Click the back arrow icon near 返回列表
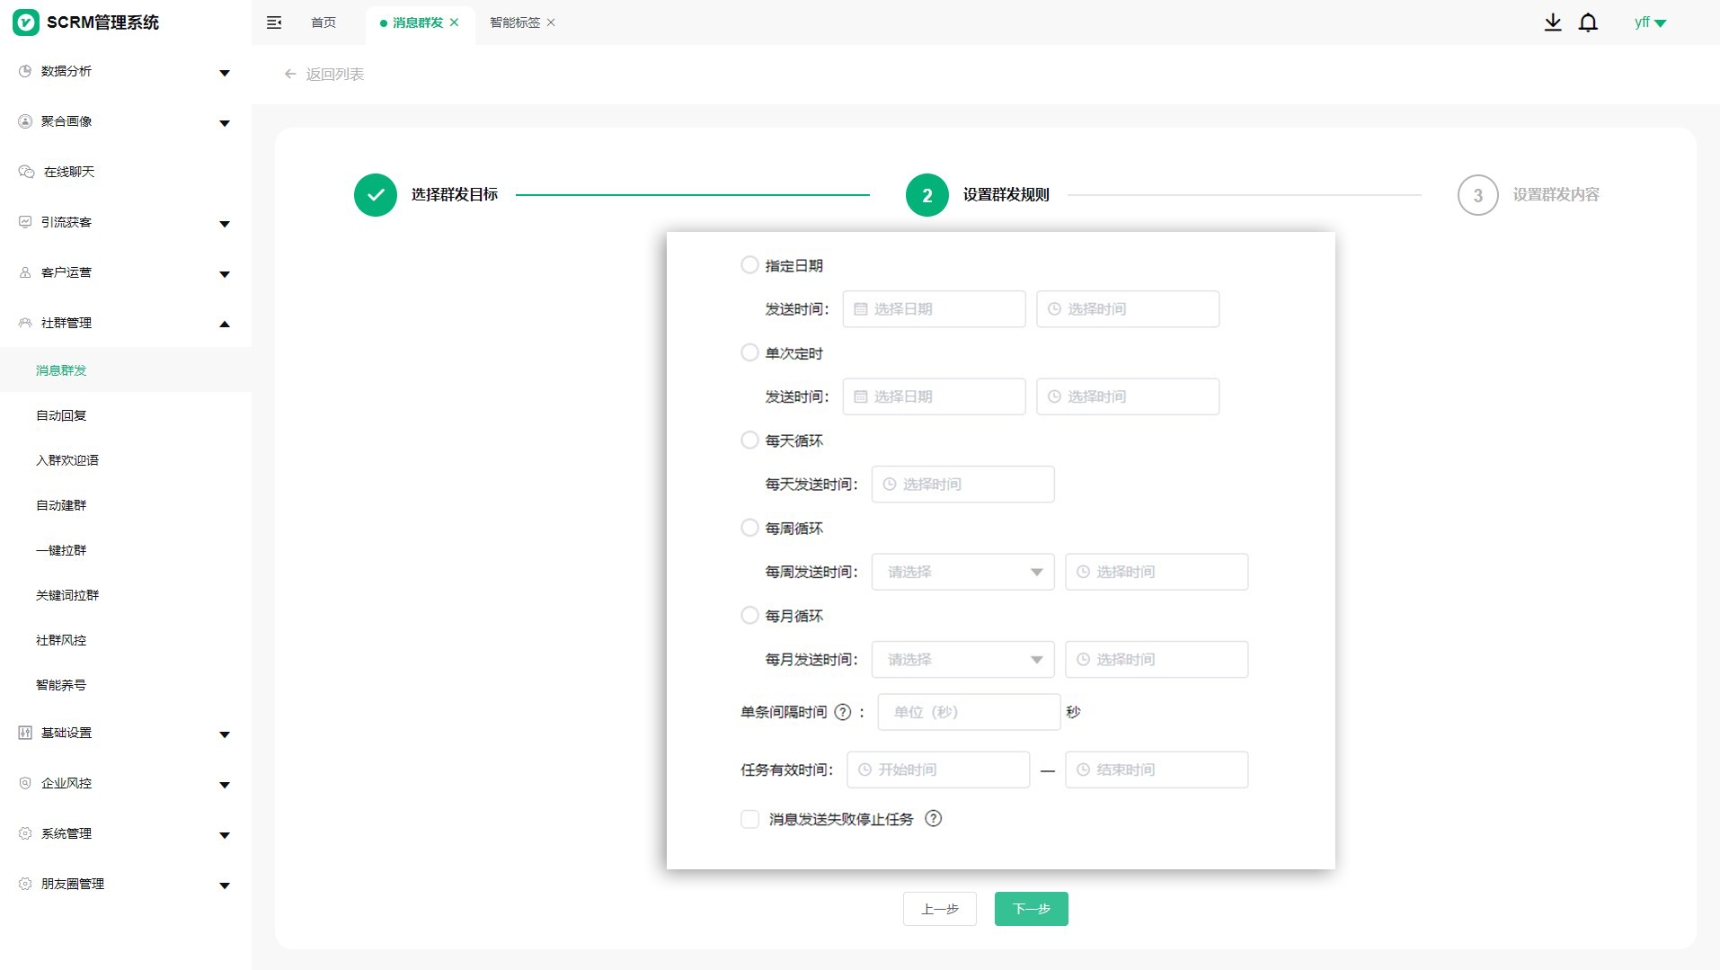Image resolution: width=1720 pixels, height=970 pixels. click(x=290, y=74)
